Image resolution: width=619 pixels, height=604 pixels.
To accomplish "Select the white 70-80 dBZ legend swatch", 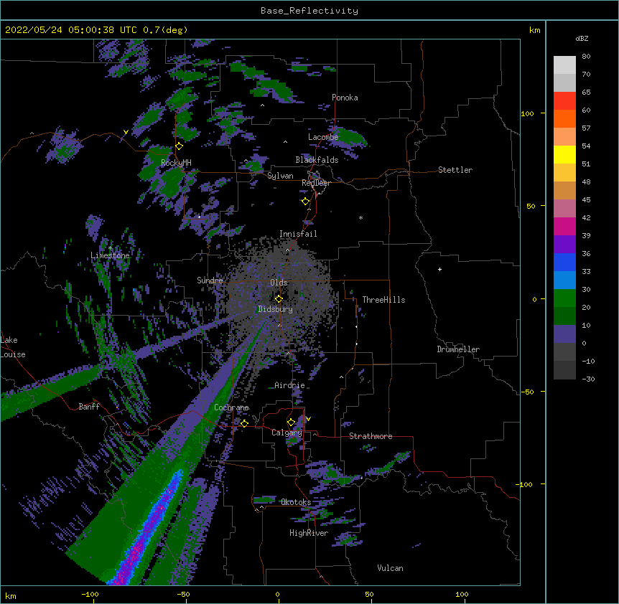I will coord(564,65).
